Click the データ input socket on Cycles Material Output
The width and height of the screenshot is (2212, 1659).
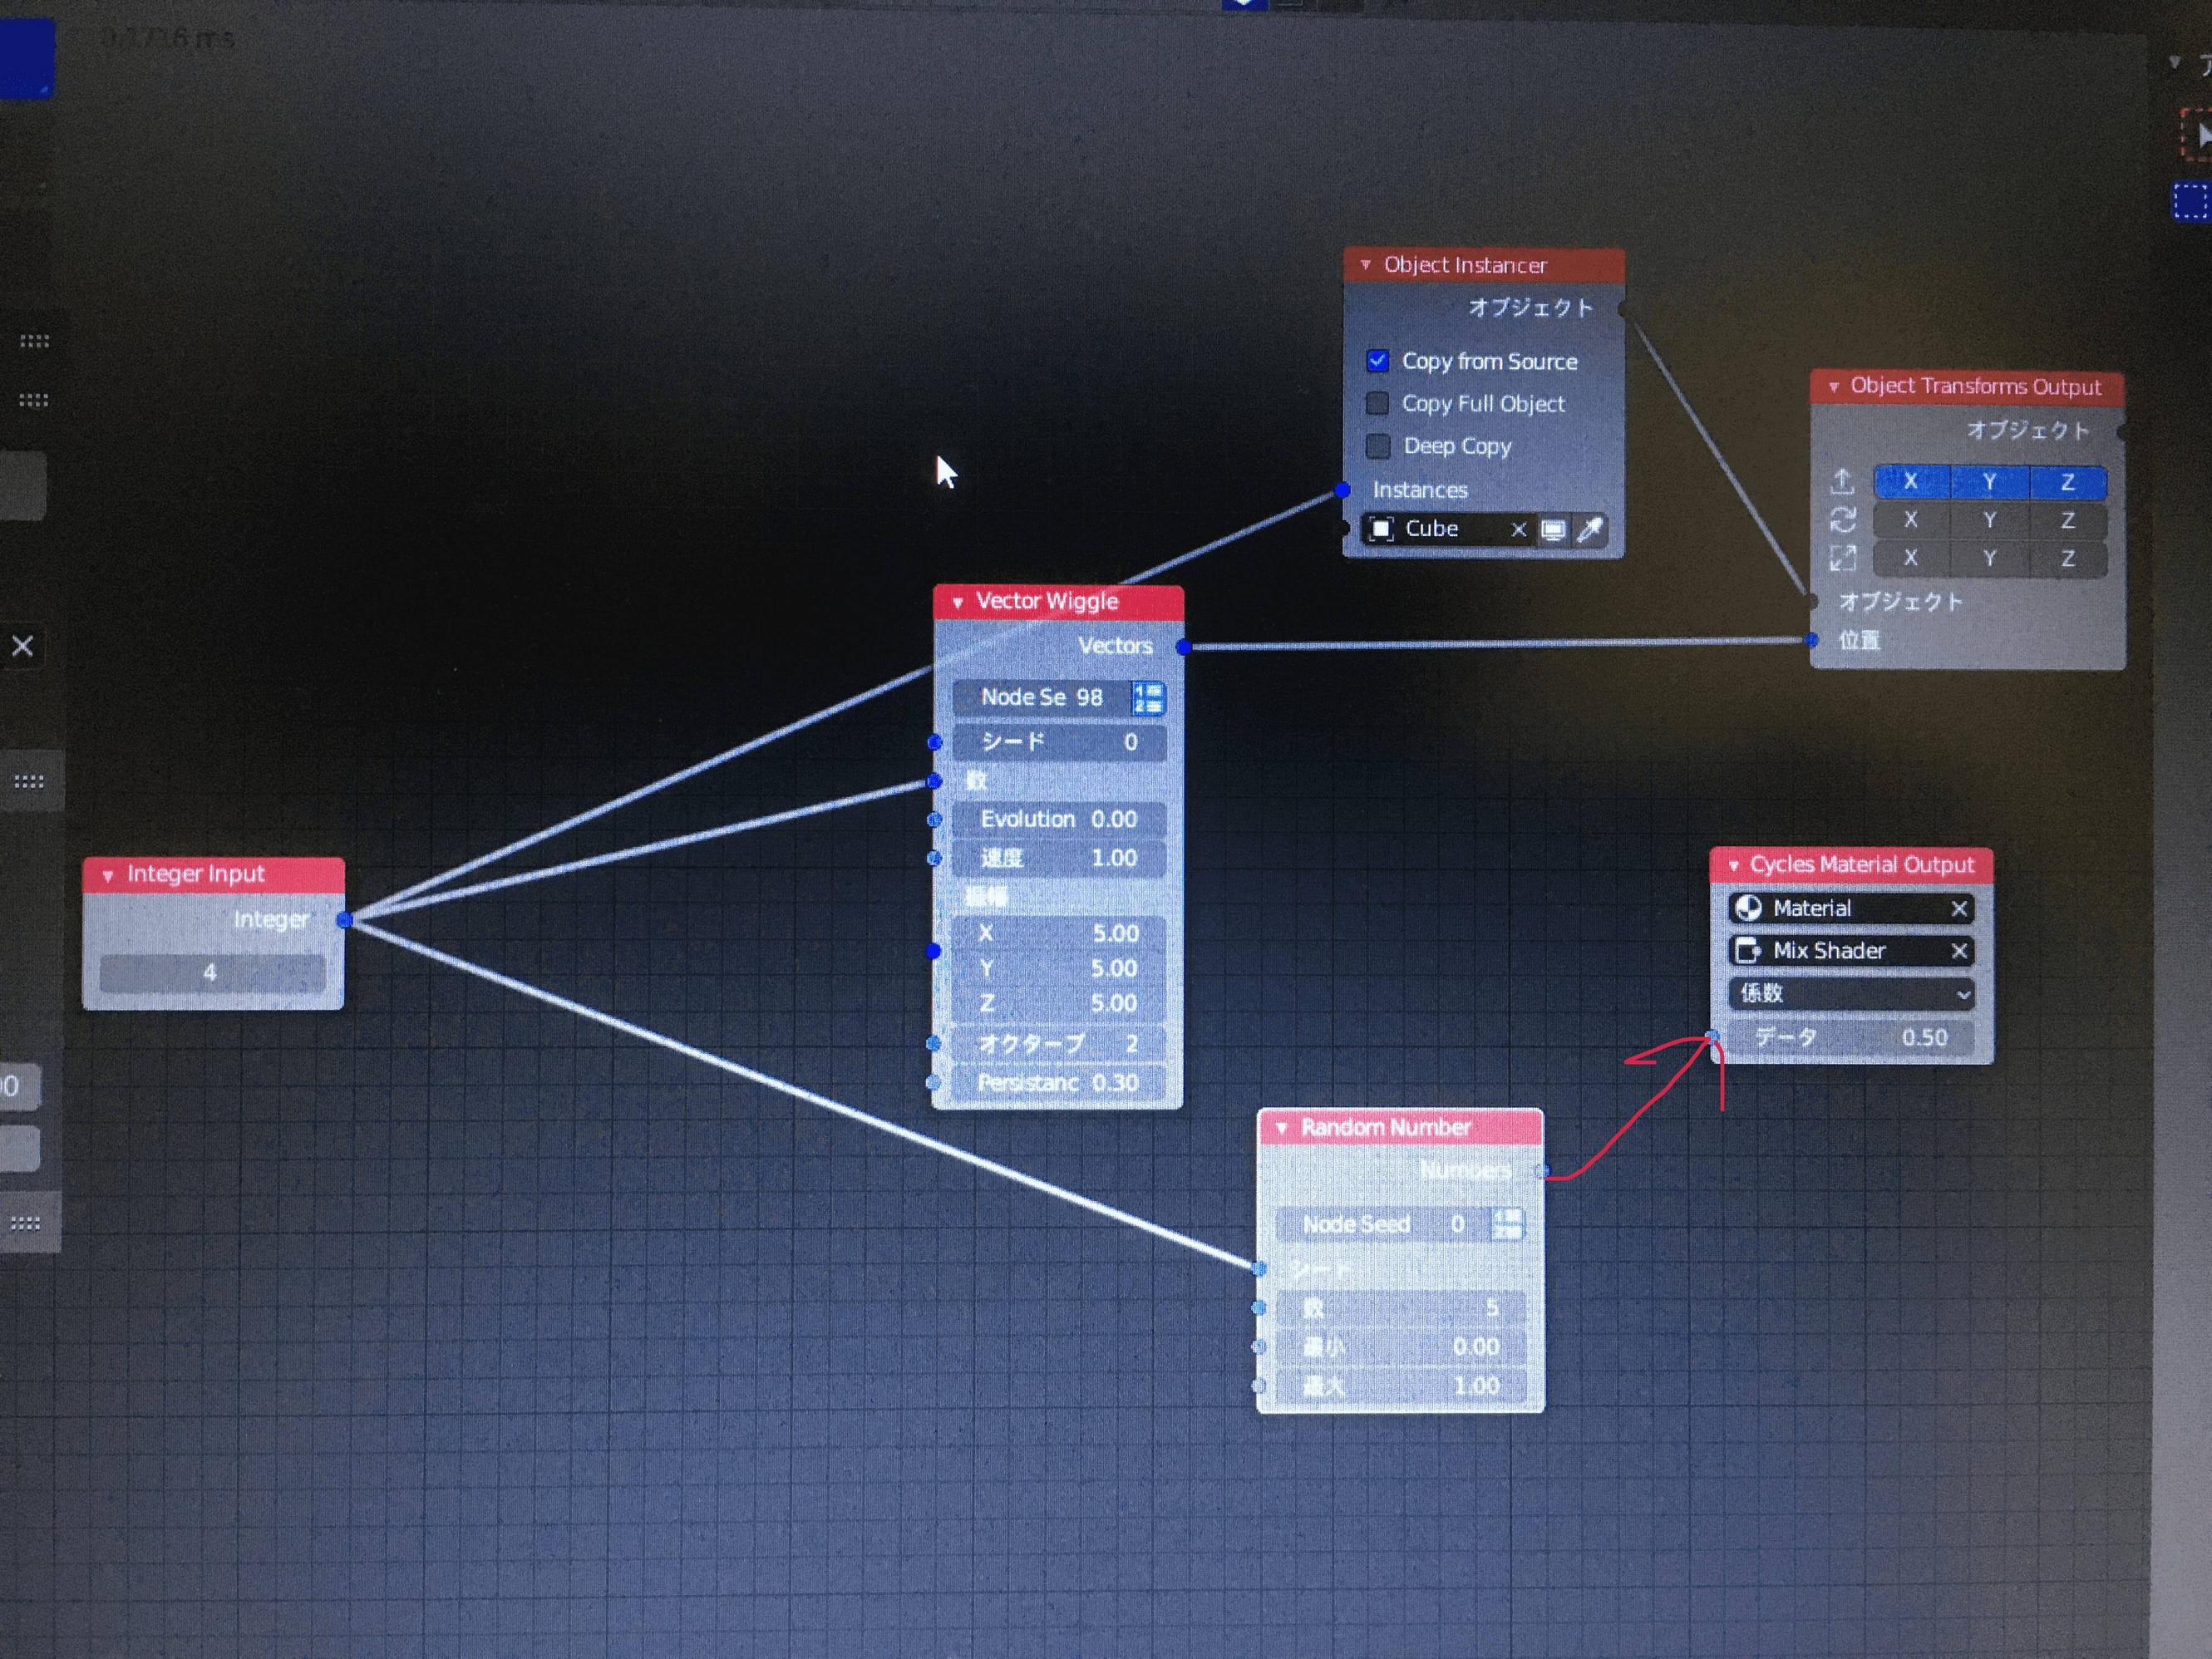coord(1712,1037)
